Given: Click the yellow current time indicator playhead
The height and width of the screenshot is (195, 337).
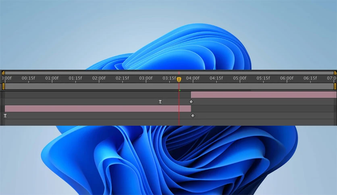Looking at the screenshot, I should [179, 79].
